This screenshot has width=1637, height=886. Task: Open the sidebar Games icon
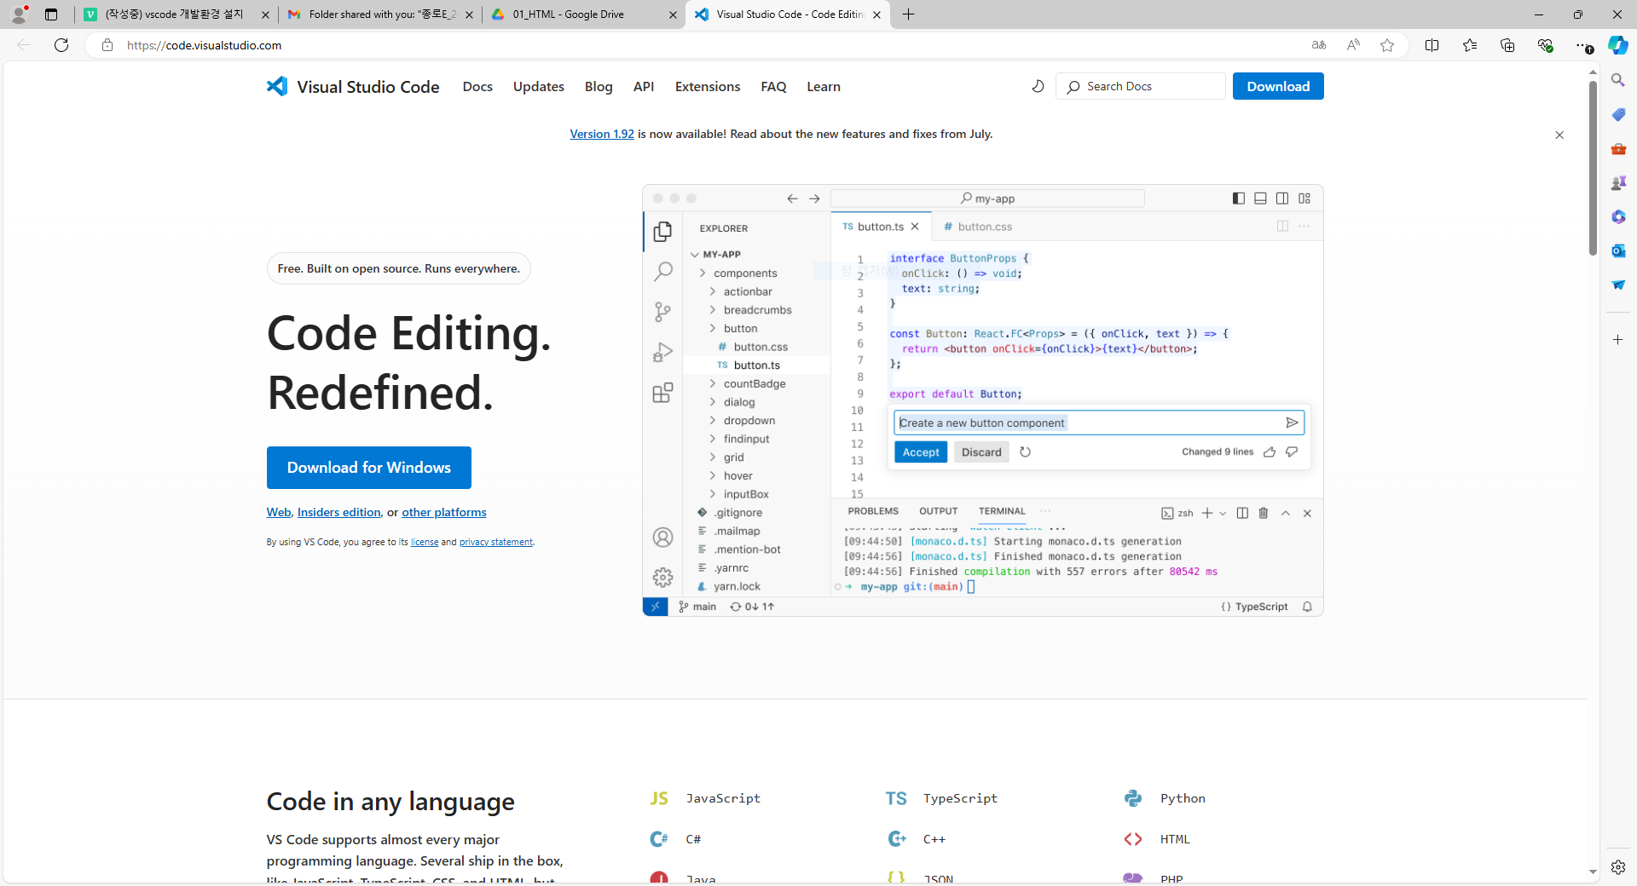coord(1618,182)
